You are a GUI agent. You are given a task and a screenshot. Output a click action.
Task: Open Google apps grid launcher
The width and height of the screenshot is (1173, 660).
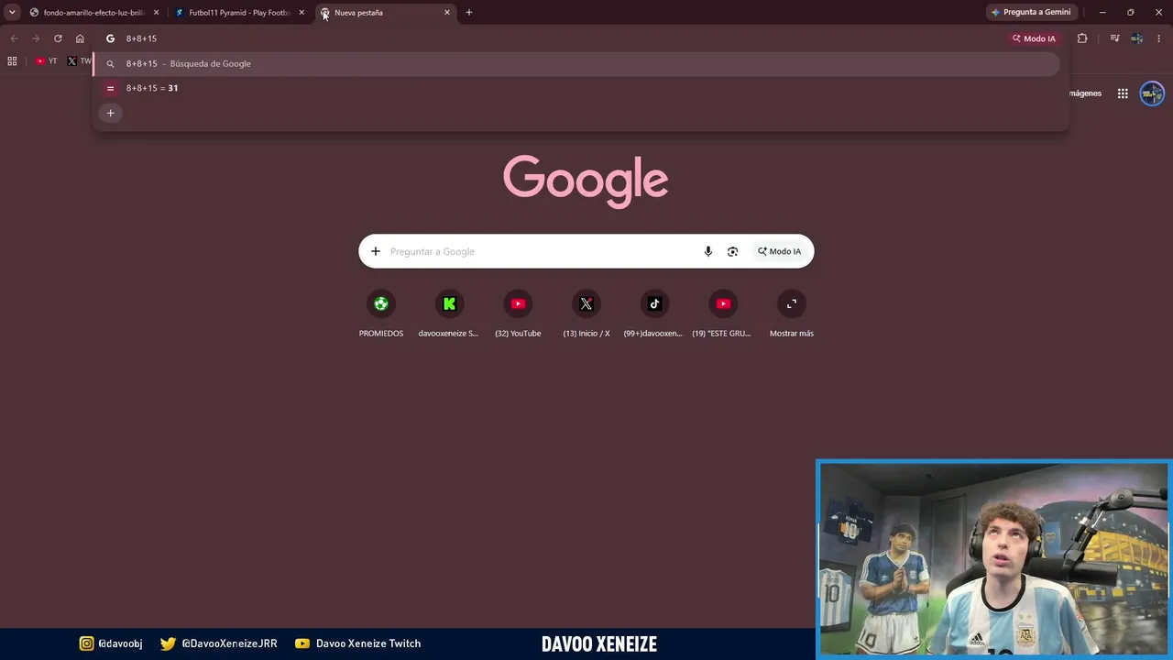pos(1123,93)
